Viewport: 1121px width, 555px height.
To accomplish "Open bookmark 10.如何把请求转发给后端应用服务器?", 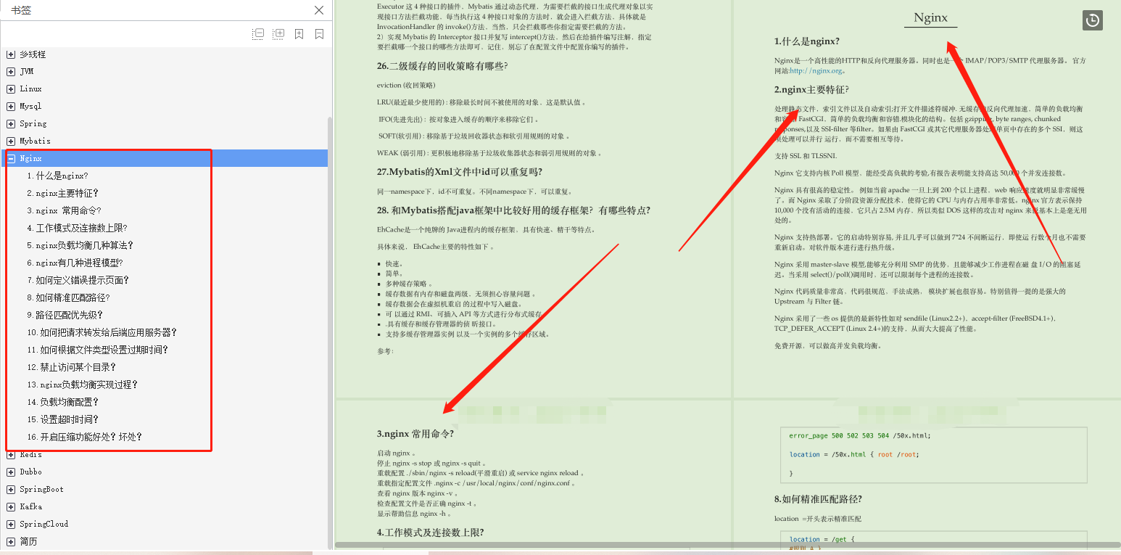I will click(x=102, y=332).
